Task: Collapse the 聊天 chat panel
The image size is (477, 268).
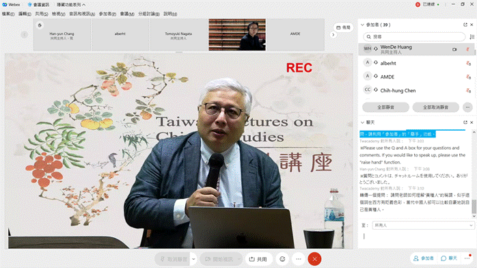Action: pos(362,122)
